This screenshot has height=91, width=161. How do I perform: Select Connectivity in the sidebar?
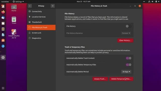[x=41, y=11]
